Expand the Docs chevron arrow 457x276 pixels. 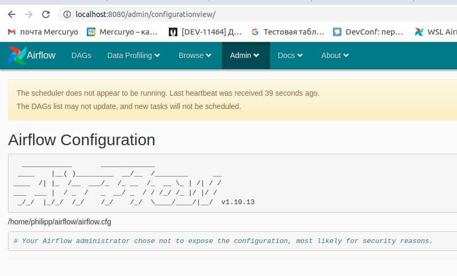(x=300, y=55)
